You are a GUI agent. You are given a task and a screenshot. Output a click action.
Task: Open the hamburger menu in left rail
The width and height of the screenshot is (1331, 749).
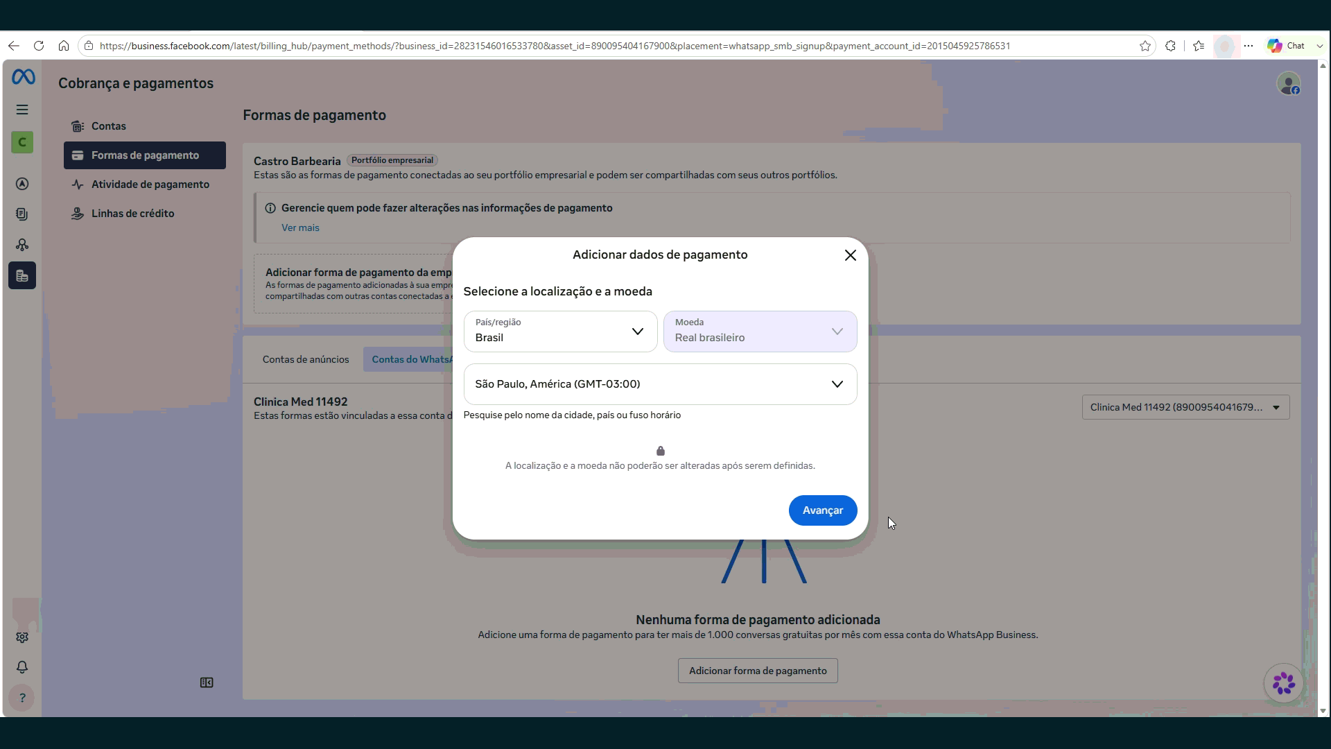pos(22,110)
